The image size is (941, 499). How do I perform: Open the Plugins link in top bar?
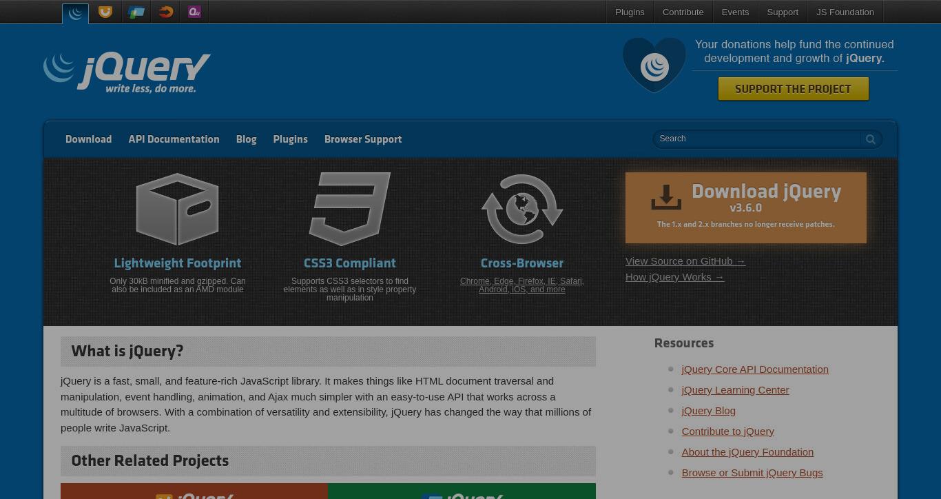[630, 12]
